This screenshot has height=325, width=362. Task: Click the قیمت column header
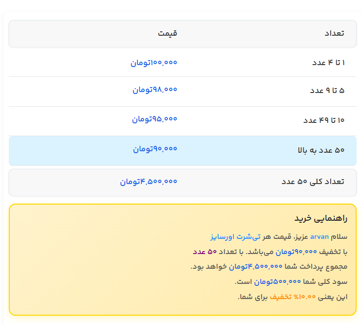tap(167, 33)
